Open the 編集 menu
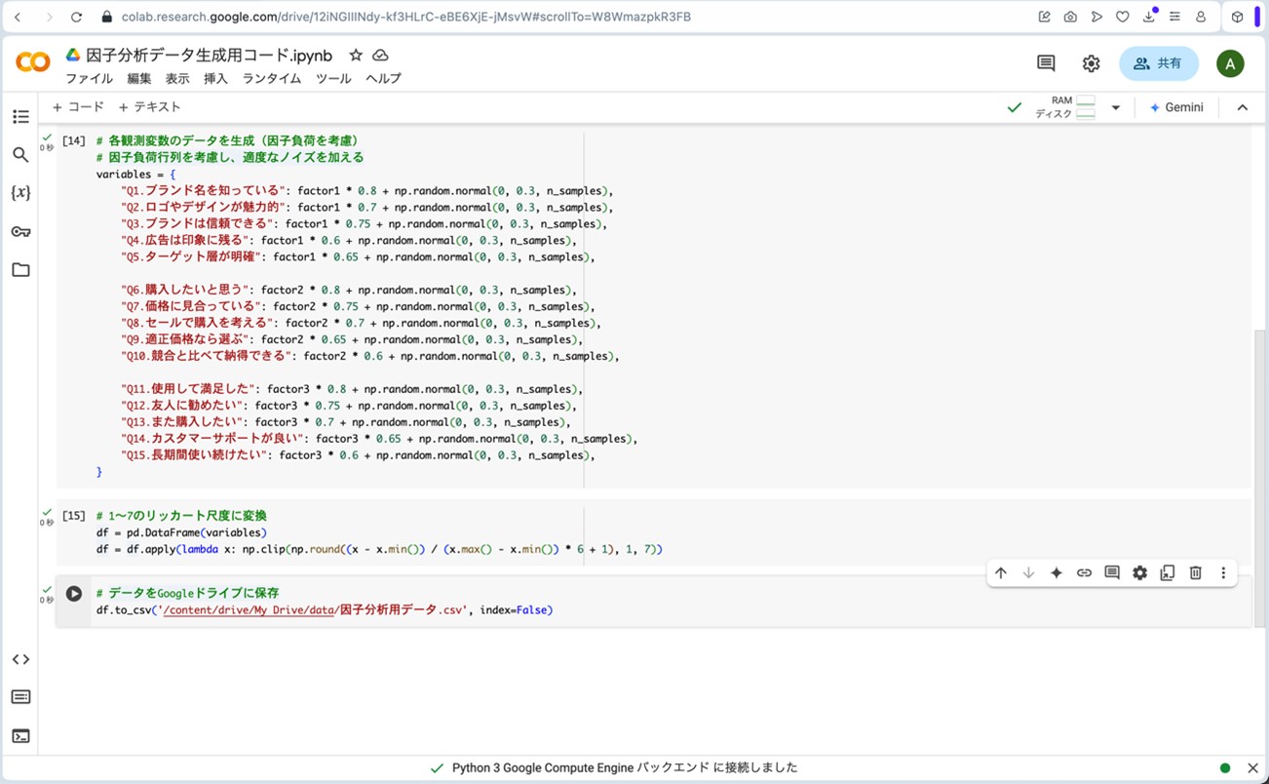The height and width of the screenshot is (784, 1269). (x=139, y=79)
